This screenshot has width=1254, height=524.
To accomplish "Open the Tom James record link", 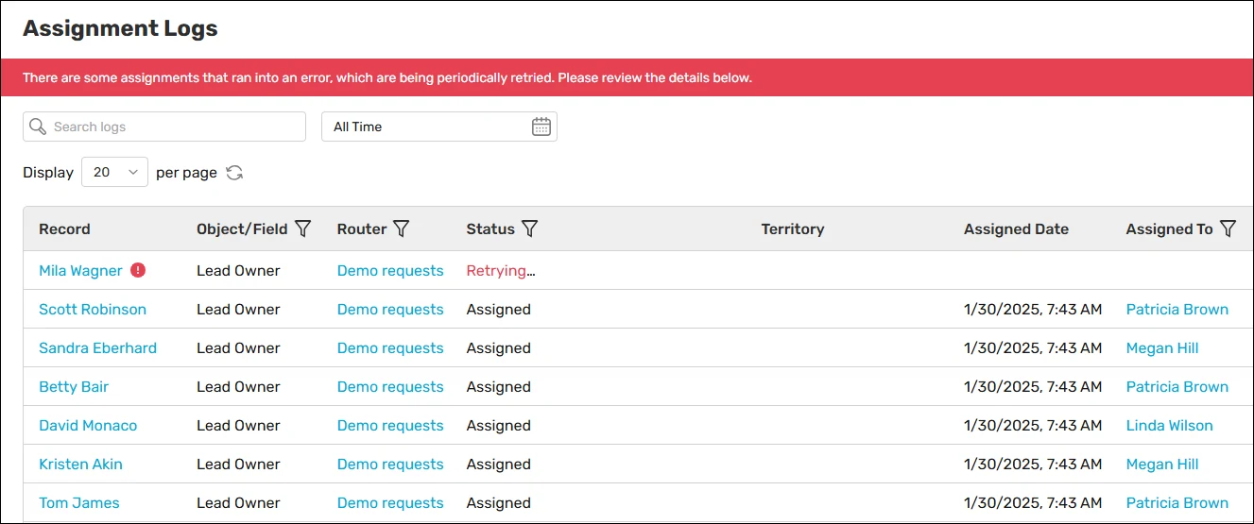I will pyautogui.click(x=79, y=503).
